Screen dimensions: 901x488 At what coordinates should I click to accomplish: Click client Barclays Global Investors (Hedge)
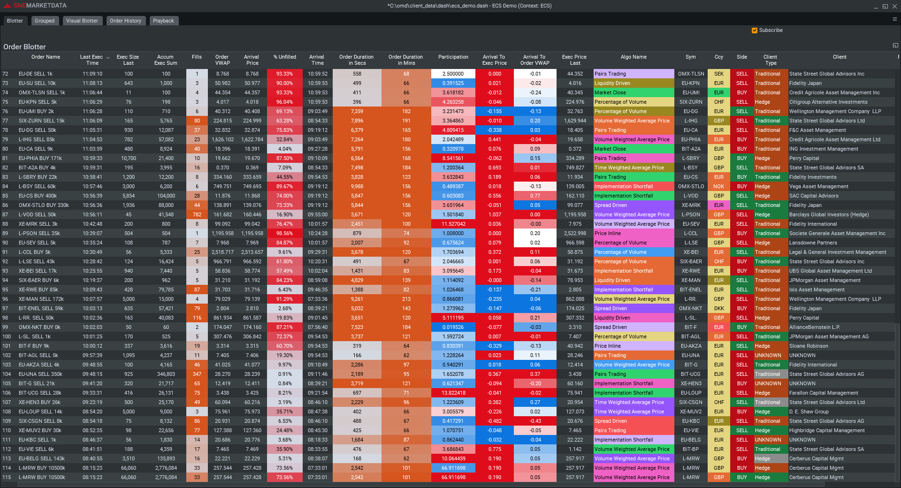point(829,215)
